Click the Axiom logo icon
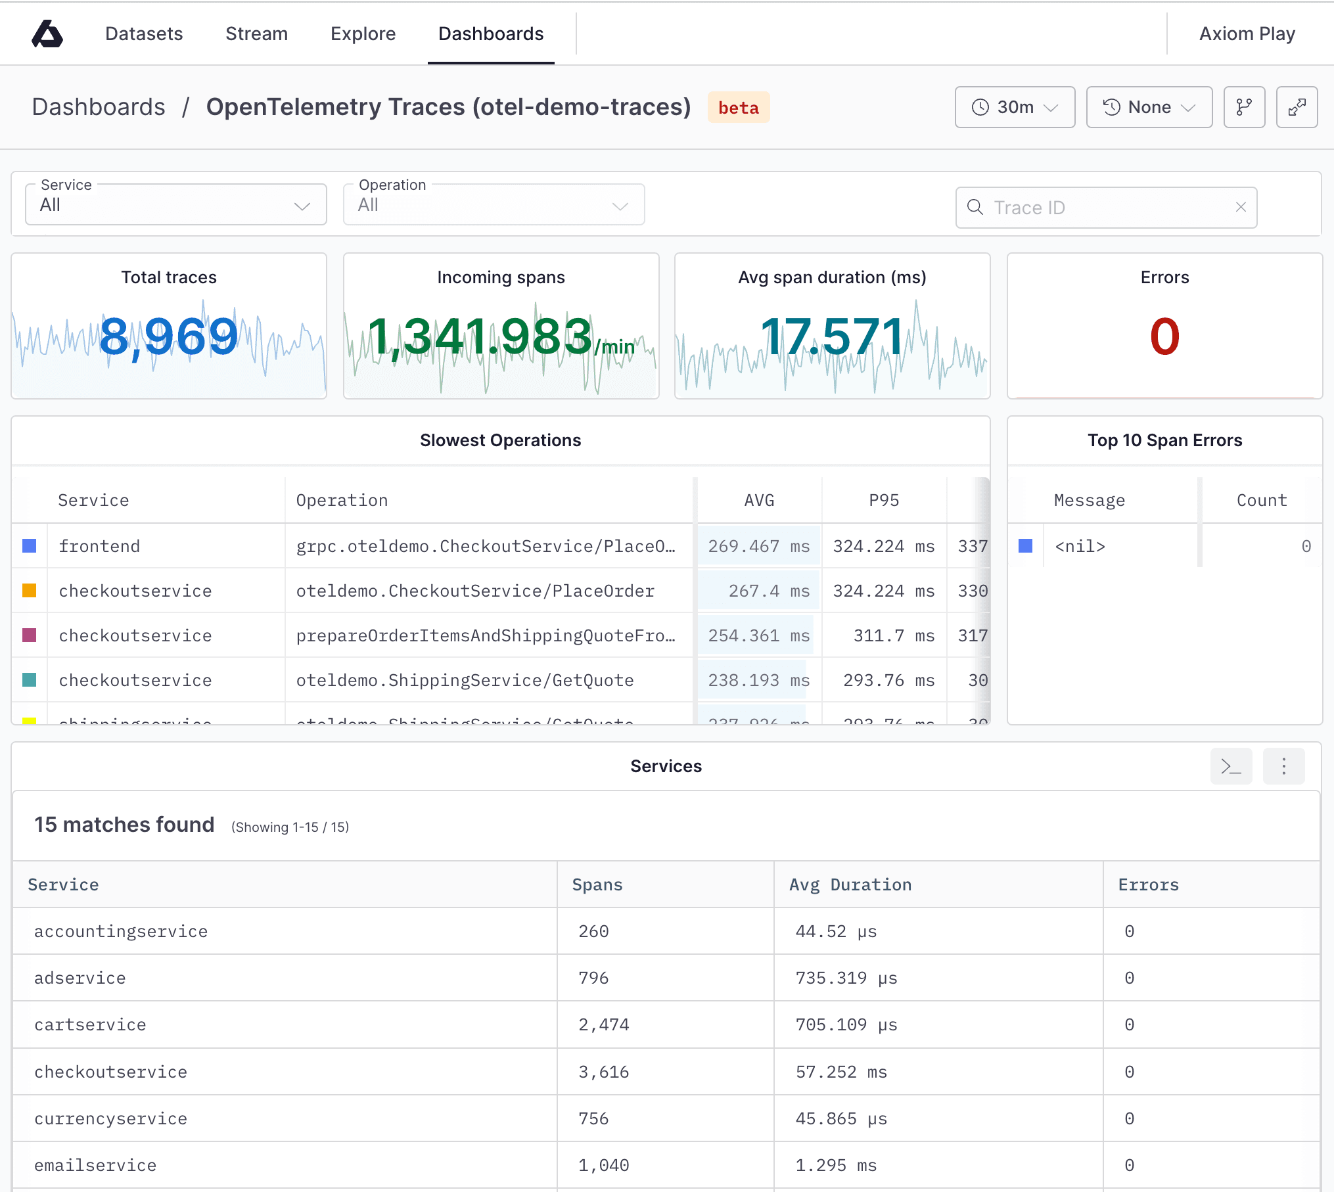 coord(47,34)
